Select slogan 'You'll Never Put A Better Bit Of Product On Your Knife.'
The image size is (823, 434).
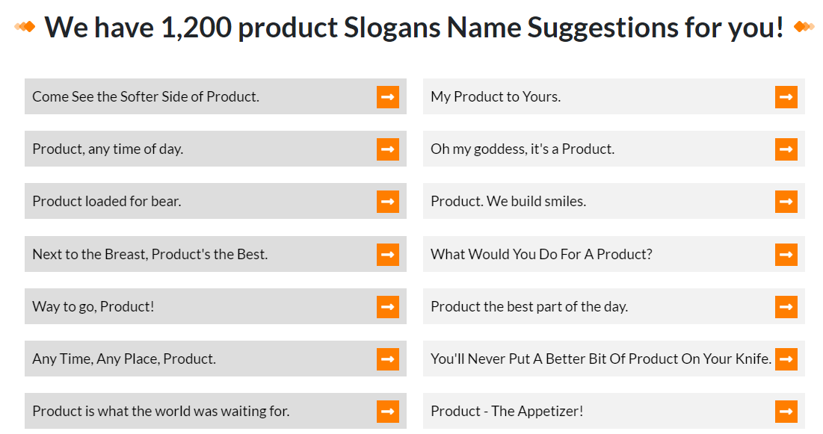(x=601, y=359)
